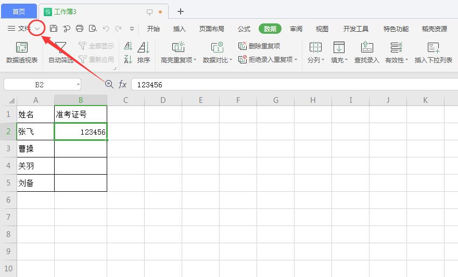Click the print preview icon

[93, 28]
